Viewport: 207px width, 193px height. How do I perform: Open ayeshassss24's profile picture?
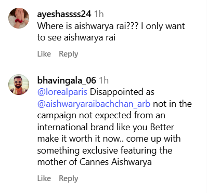[19, 18]
